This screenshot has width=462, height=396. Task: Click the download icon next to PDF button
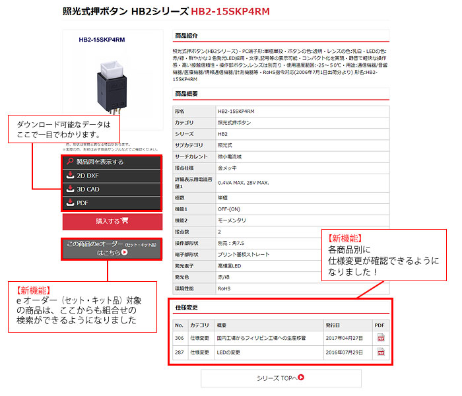[x=70, y=203]
